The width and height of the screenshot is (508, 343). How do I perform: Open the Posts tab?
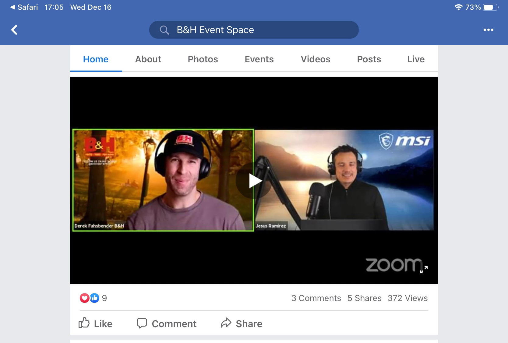[369, 59]
